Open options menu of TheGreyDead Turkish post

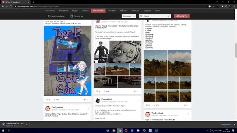188,114
